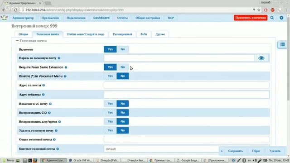Switch to the Другое tab
The image size is (290, 163).
(160, 34)
